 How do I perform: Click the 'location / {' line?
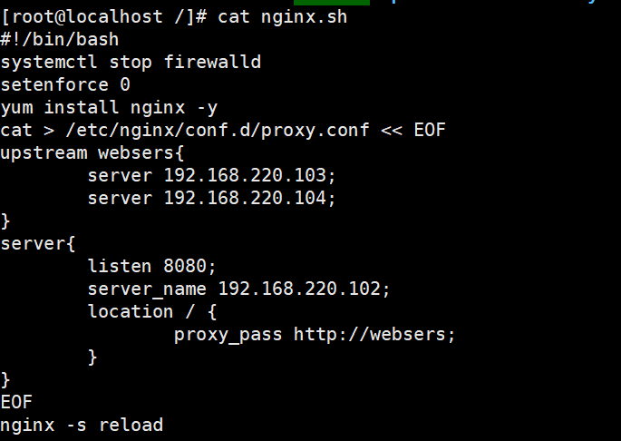[152, 312]
